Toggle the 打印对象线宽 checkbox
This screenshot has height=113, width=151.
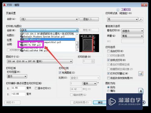(x=108, y=55)
